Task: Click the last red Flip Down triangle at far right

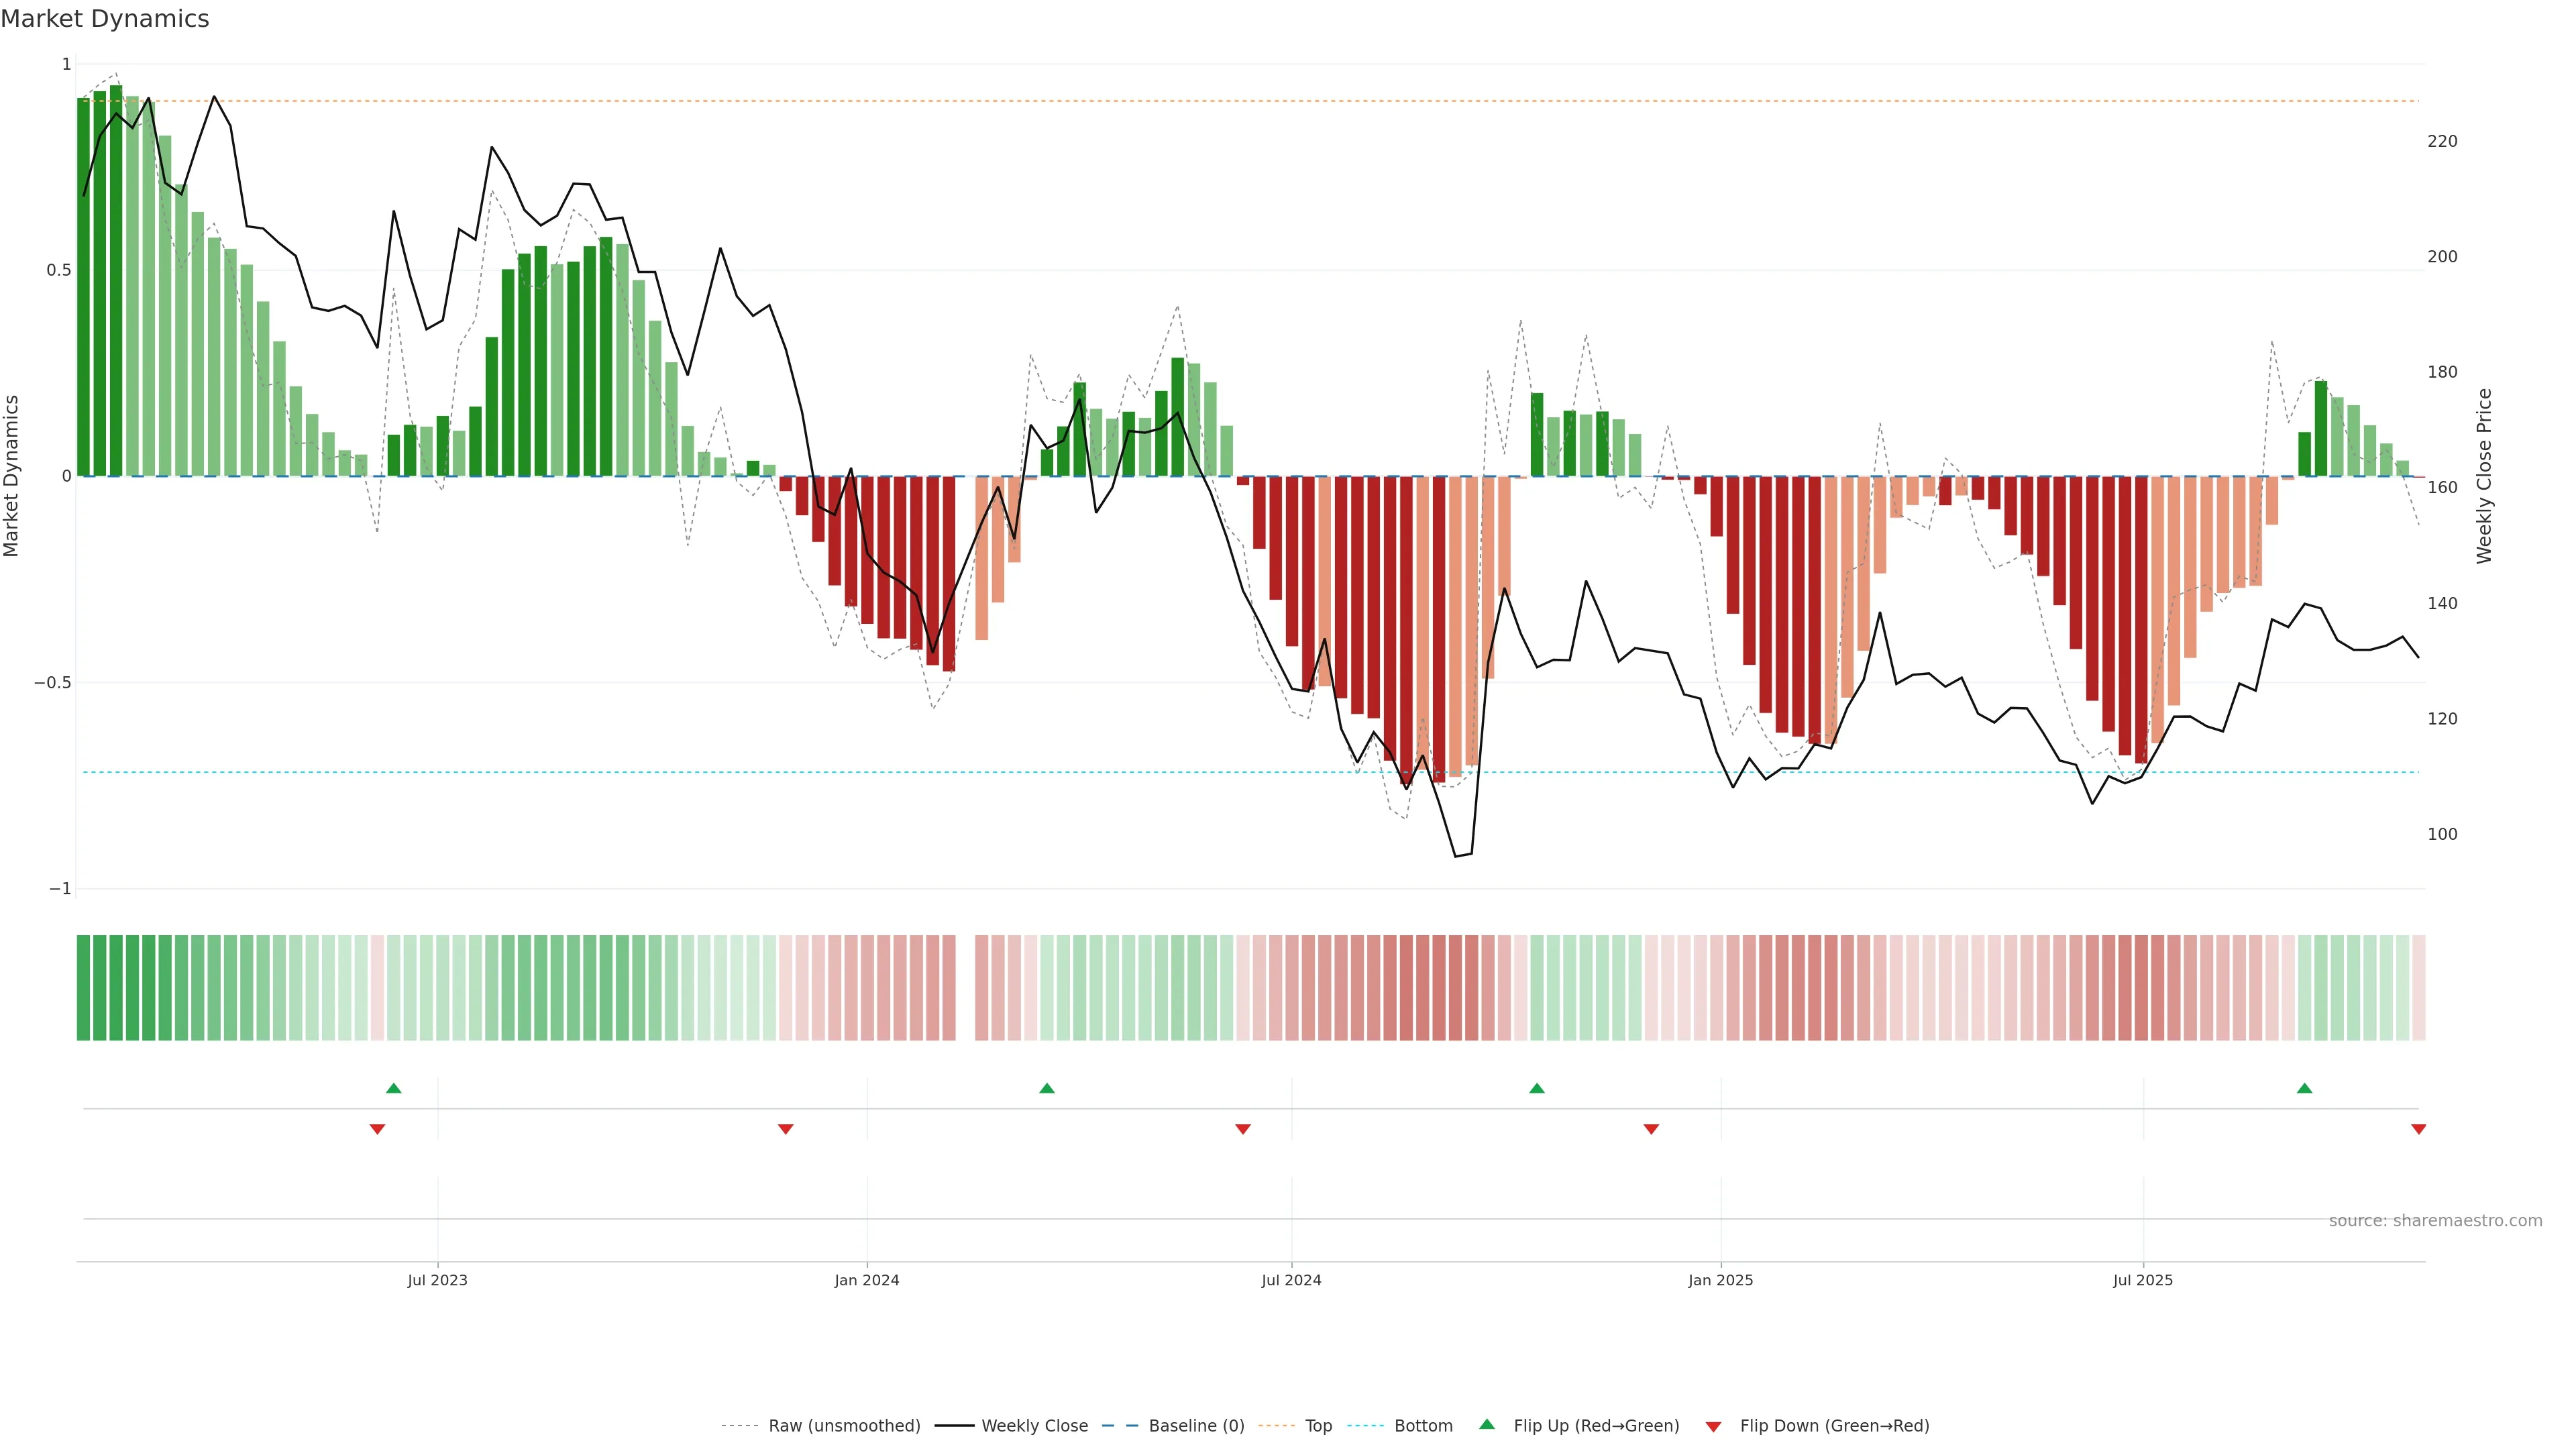Action: tap(2418, 1129)
